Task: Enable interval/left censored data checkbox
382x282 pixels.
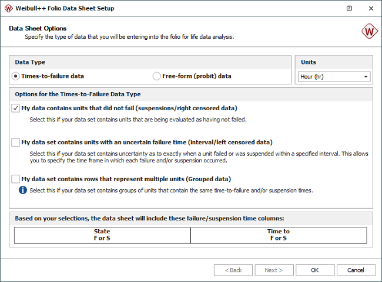Action: pyautogui.click(x=15, y=142)
